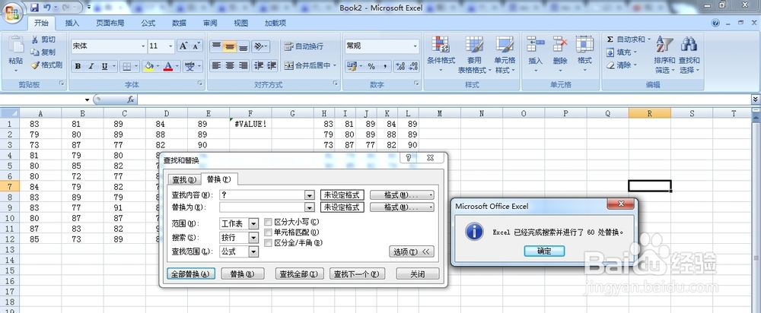Image resolution: width=761 pixels, height=313 pixels.
Task: Switch to 插入 ribbon tab
Action: point(72,23)
